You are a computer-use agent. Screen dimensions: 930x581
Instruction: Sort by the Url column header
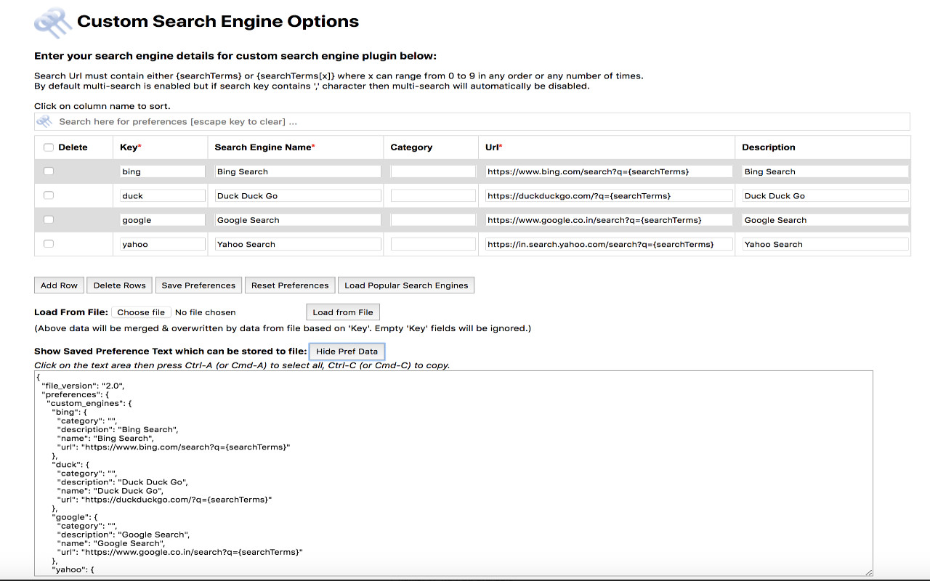click(x=494, y=147)
